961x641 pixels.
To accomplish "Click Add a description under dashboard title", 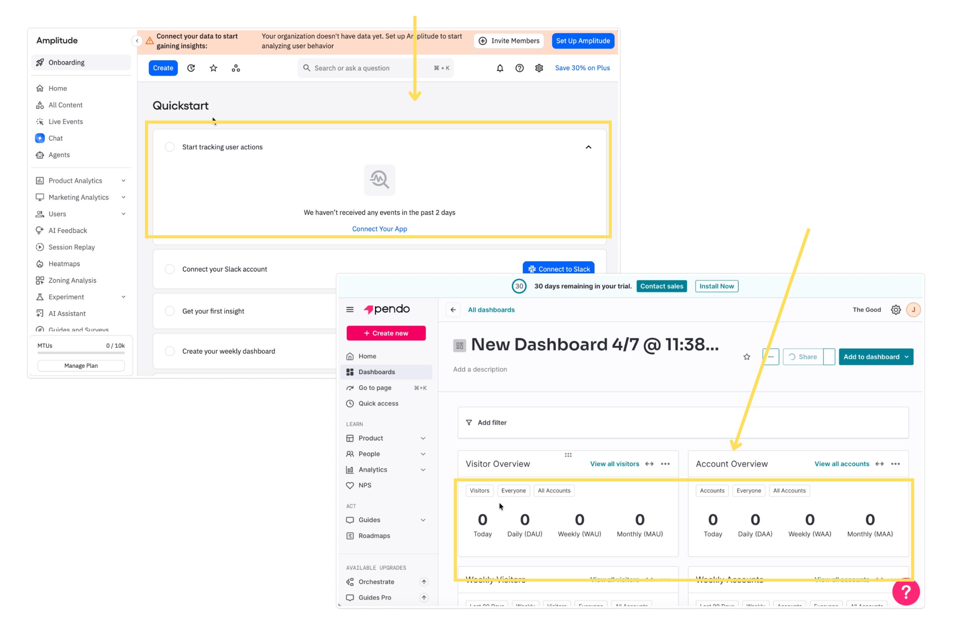I will pyautogui.click(x=480, y=369).
